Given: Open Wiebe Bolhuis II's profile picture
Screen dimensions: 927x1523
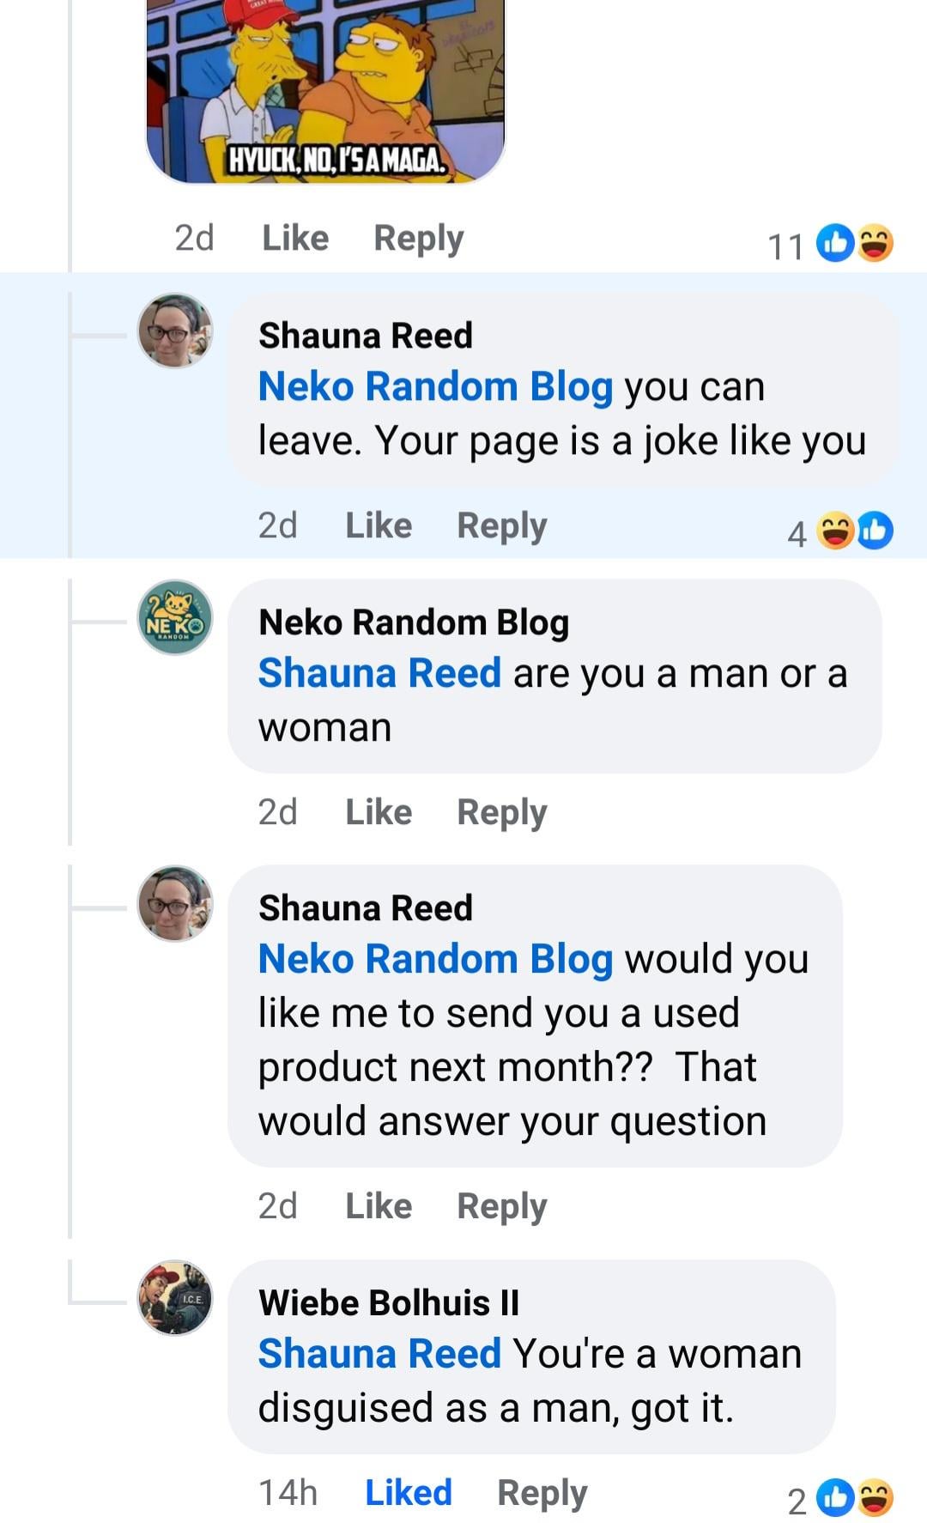Looking at the screenshot, I should tap(175, 1297).
